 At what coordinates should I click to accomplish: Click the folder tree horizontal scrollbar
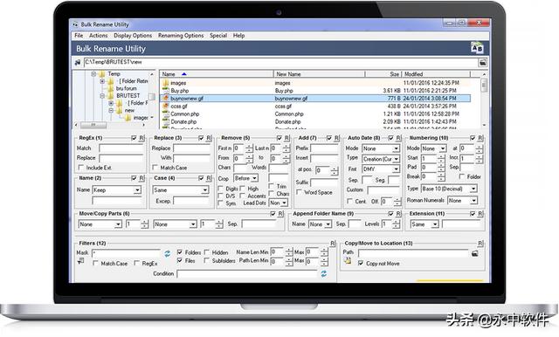click(111, 125)
